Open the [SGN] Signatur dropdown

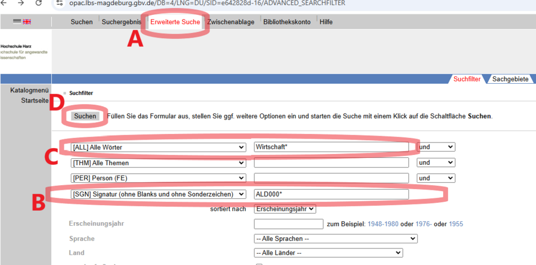coord(159,194)
